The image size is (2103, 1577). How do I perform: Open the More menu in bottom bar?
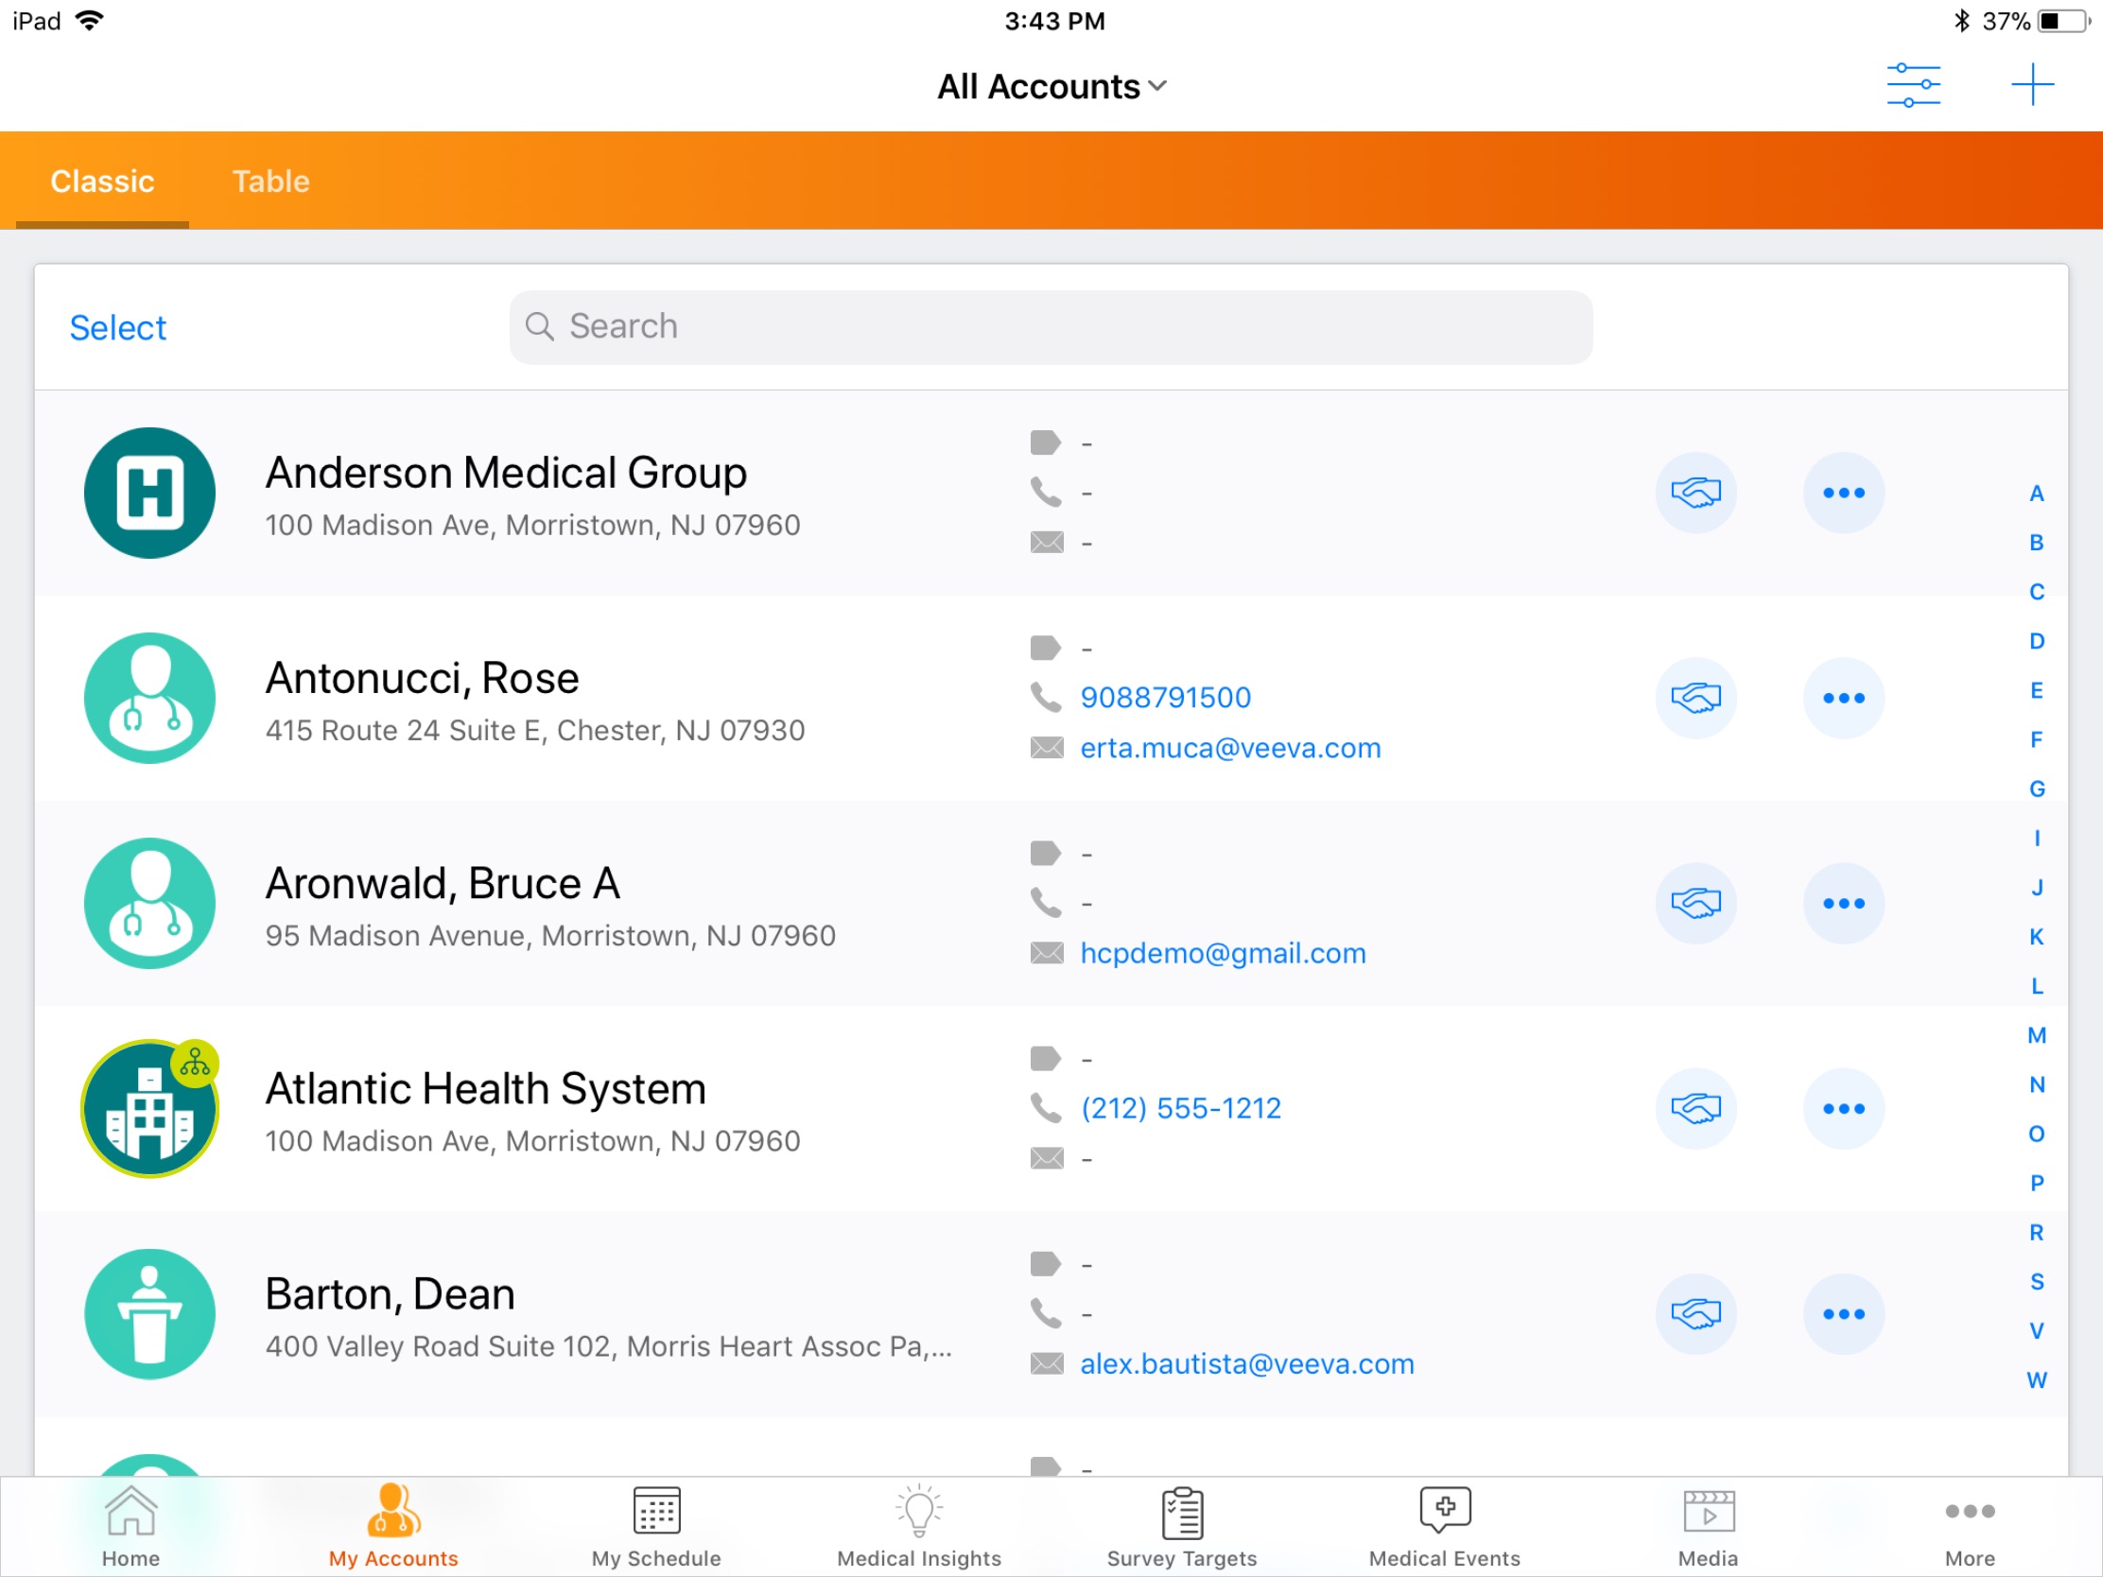pyautogui.click(x=1969, y=1525)
